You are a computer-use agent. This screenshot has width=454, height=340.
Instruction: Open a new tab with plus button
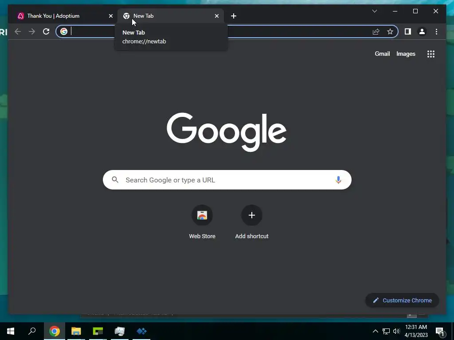tap(234, 16)
